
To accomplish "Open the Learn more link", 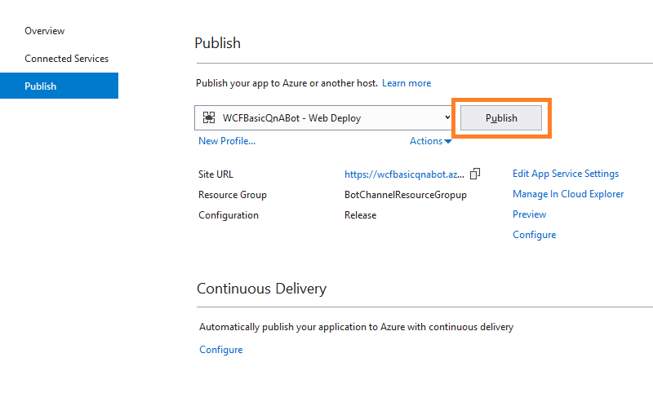I will 406,83.
